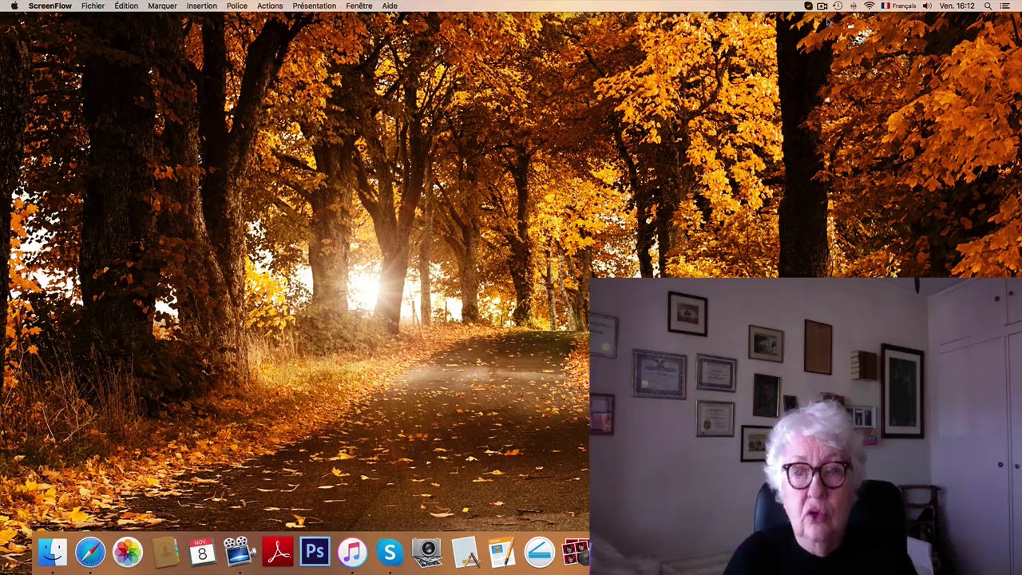Image resolution: width=1022 pixels, height=575 pixels.
Task: Launch Pages from the Dock
Action: point(502,552)
